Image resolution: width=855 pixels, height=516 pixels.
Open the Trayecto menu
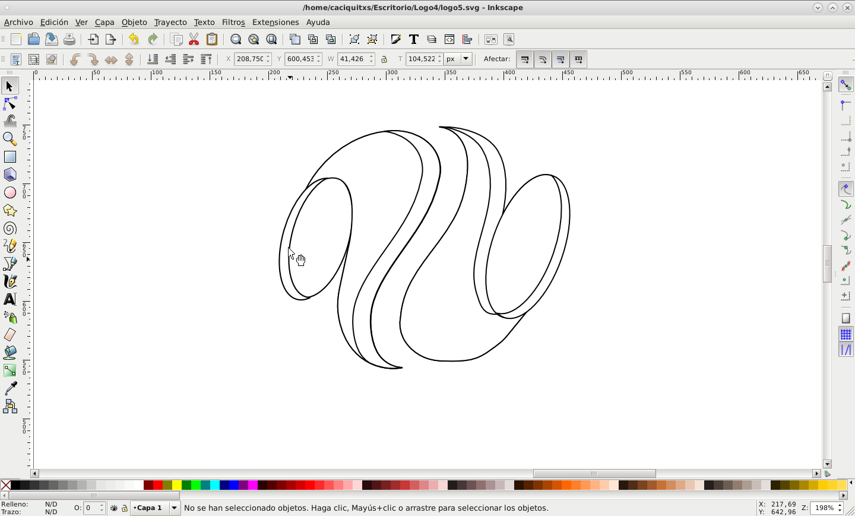170,22
